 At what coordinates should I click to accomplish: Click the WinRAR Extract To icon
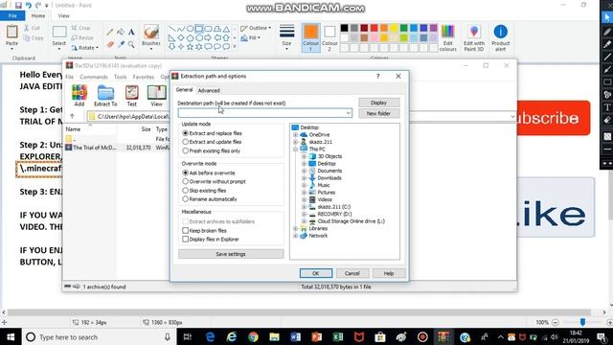click(105, 96)
